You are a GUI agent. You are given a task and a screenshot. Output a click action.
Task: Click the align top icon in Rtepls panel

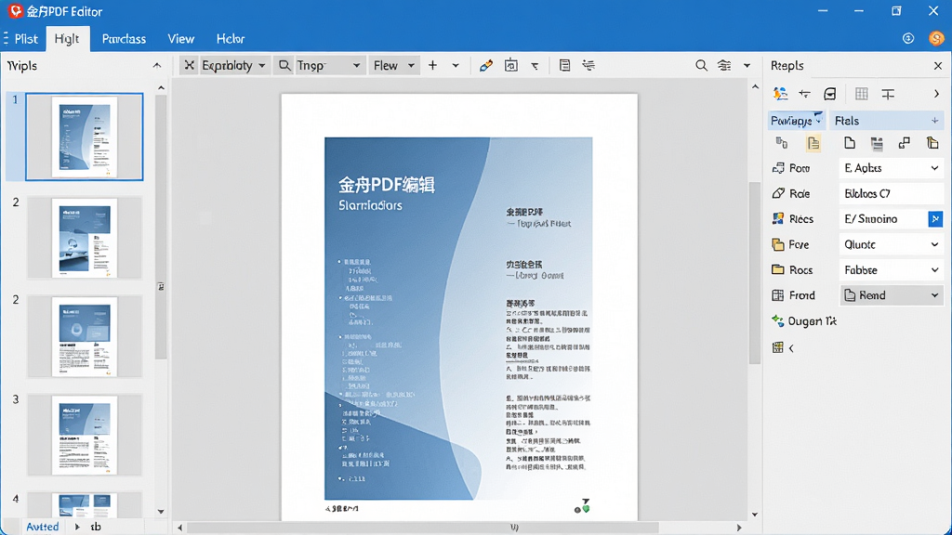(x=888, y=94)
